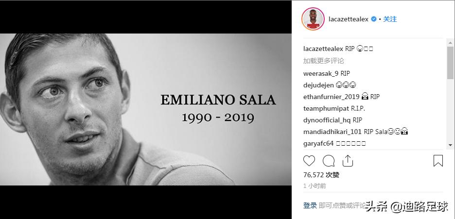This screenshot has width=455, height=219.
Task: Follow lacazettealex via 关注 link
Action: coord(390,19)
